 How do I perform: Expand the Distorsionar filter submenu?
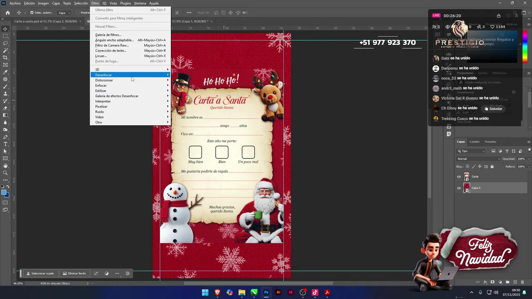tap(130, 80)
